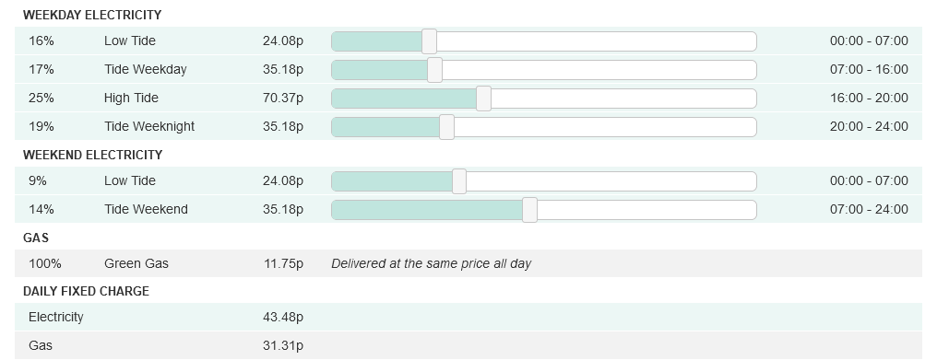Click filled portion of Weekday Low Tide slider
This screenshot has height=360, width=937.
[376, 41]
